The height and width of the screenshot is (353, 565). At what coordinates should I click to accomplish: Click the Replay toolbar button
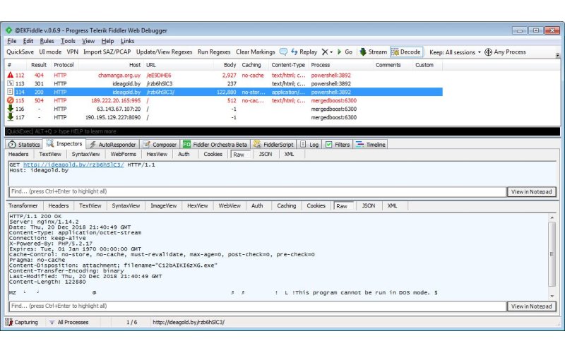click(x=304, y=52)
